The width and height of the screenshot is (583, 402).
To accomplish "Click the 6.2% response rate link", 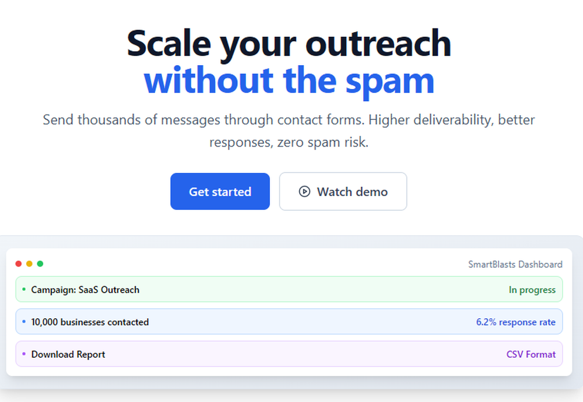I will tap(515, 322).
